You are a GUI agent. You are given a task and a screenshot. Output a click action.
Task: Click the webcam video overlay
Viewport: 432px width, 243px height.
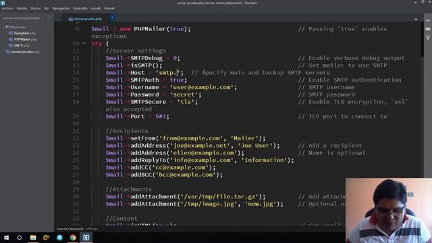pyautogui.click(x=389, y=211)
